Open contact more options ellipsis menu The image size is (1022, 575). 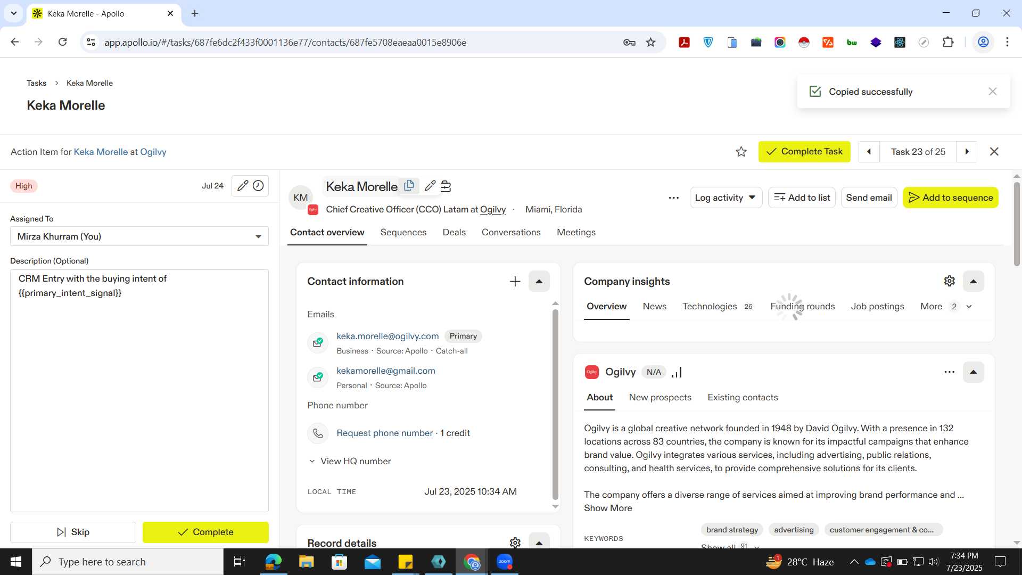pos(673,198)
